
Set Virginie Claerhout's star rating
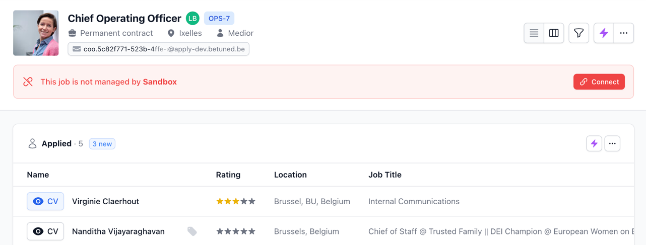click(236, 201)
